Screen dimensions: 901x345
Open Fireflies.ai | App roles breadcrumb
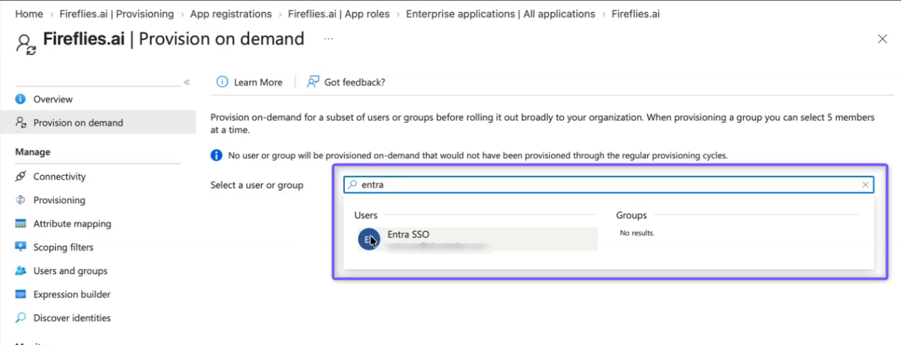(x=339, y=14)
